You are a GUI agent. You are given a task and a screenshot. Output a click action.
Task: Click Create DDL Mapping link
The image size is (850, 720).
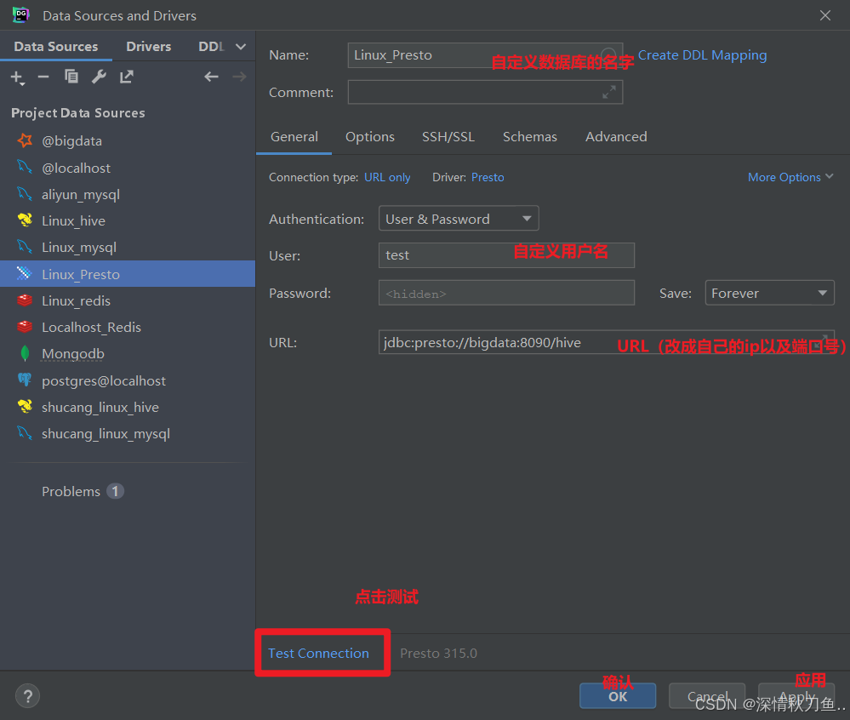click(x=703, y=55)
